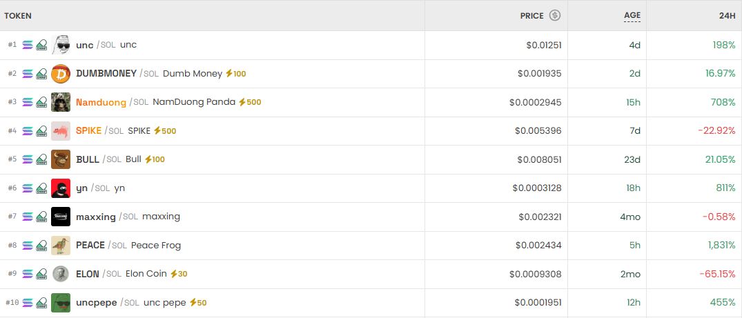This screenshot has height=318, width=742.
Task: Click the PEACE frog token avatar
Action: click(61, 246)
